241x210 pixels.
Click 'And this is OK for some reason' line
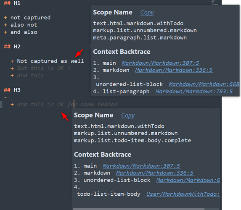(x=64, y=105)
